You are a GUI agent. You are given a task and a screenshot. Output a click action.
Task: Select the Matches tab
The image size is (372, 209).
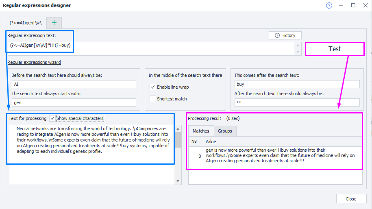click(201, 131)
